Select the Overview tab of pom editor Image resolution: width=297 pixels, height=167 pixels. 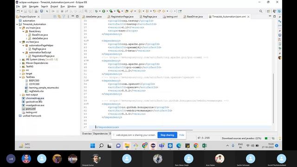pyautogui.click(x=87, y=134)
